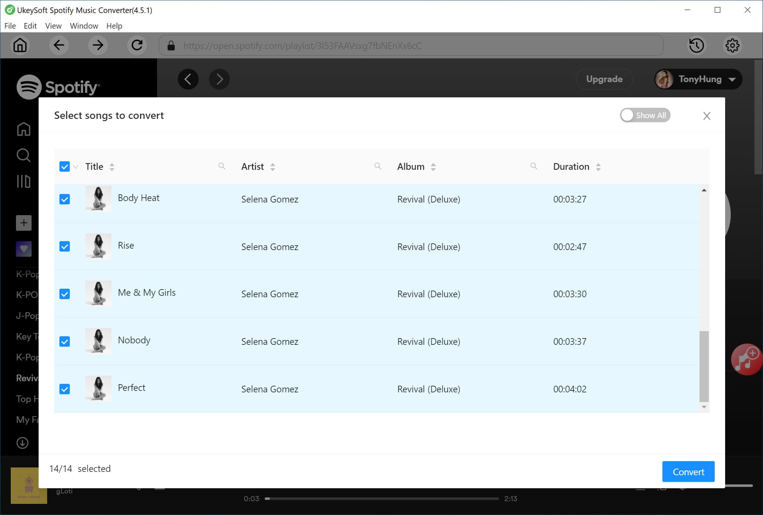Uncheck the Body Heat song checkbox
Screen dimensions: 763x515
click(x=65, y=200)
